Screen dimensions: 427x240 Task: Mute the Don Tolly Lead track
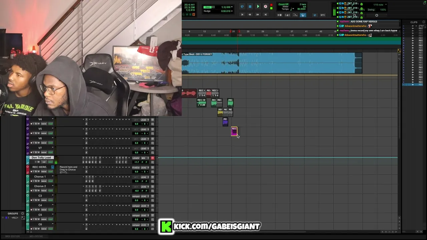[38, 162]
